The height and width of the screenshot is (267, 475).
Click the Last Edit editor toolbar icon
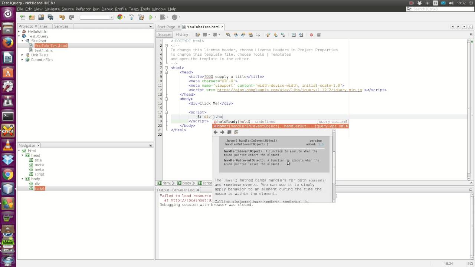coord(197,35)
